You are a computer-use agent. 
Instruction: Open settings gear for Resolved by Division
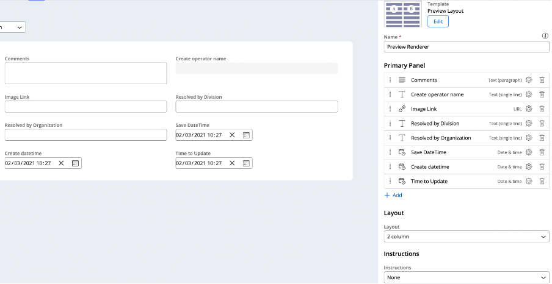coord(529,123)
